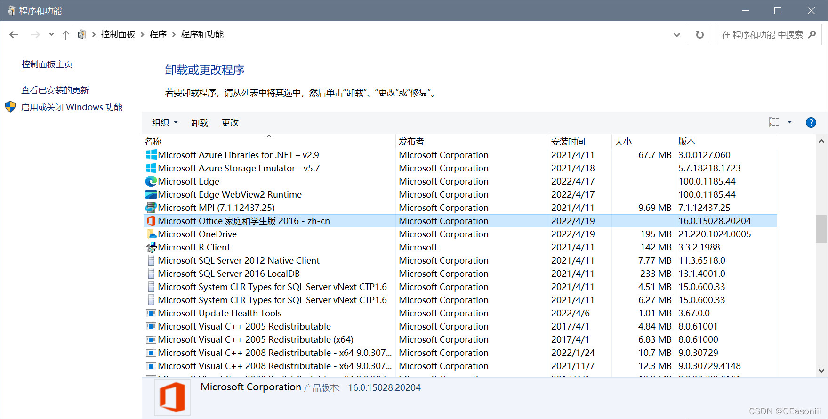Open 控制面板主页 link

[47, 64]
